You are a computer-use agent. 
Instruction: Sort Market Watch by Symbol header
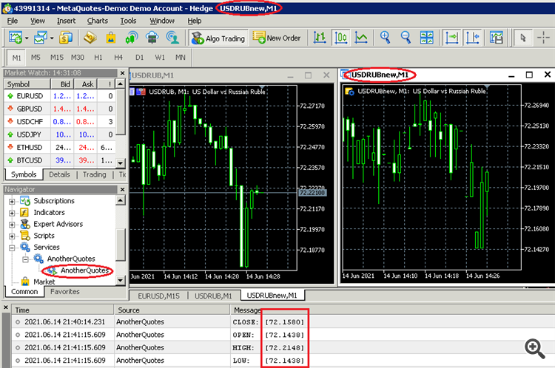click(x=27, y=84)
